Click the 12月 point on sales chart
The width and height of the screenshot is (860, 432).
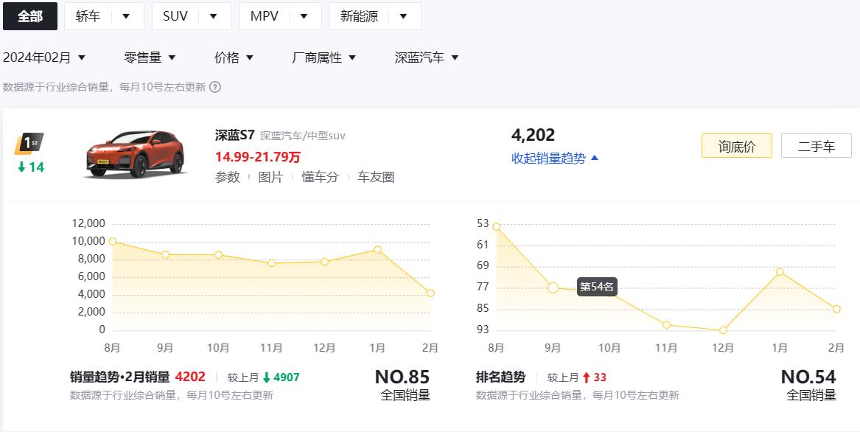coord(325,262)
